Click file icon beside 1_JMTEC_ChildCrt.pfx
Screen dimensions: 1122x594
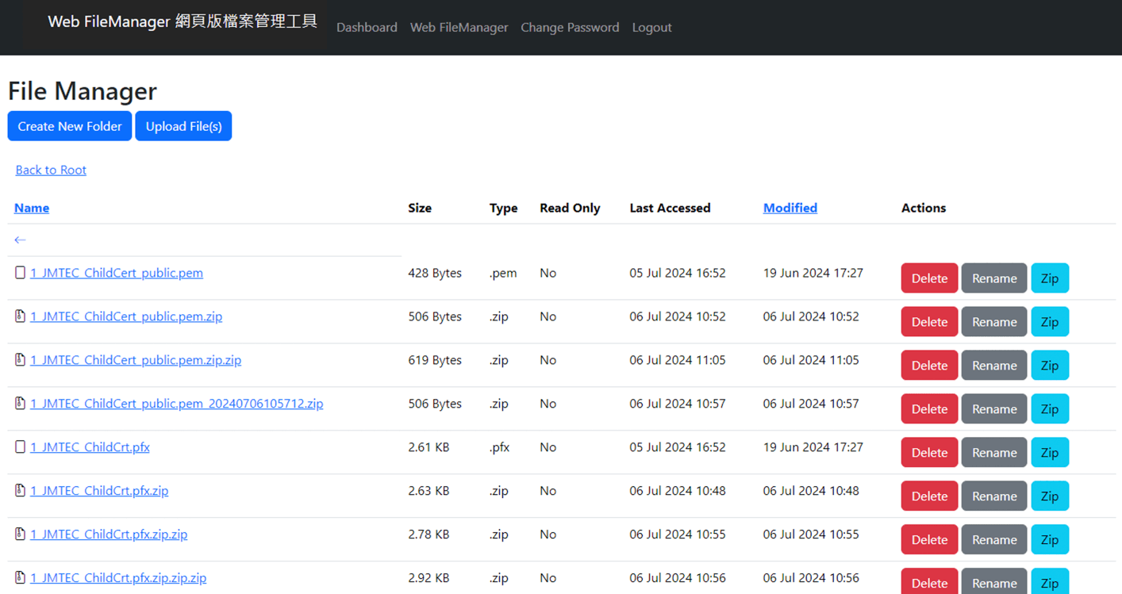tap(21, 447)
